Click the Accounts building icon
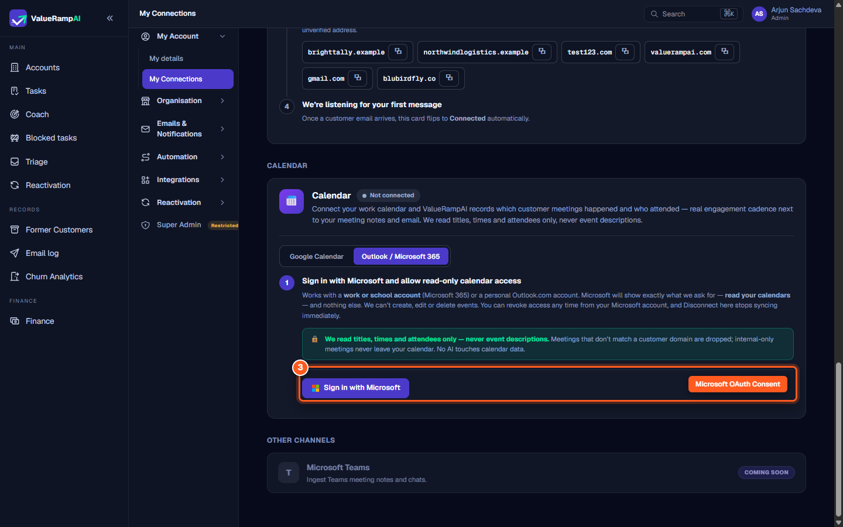The width and height of the screenshot is (843, 527). pos(15,67)
